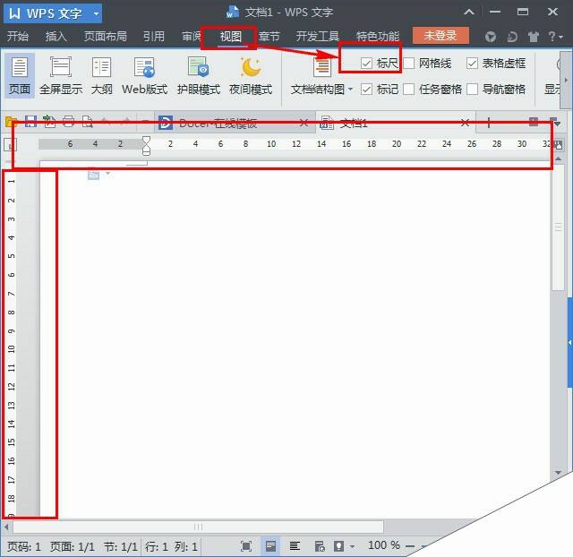Screen dimensions: 573x557
Task: Open the 特色功能 ribbon tab
Action: tap(378, 36)
